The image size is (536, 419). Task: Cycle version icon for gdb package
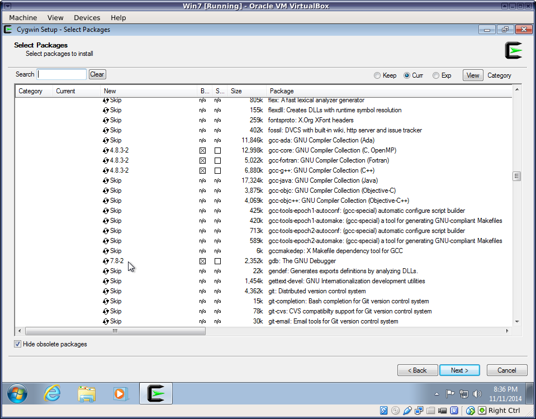tap(106, 261)
